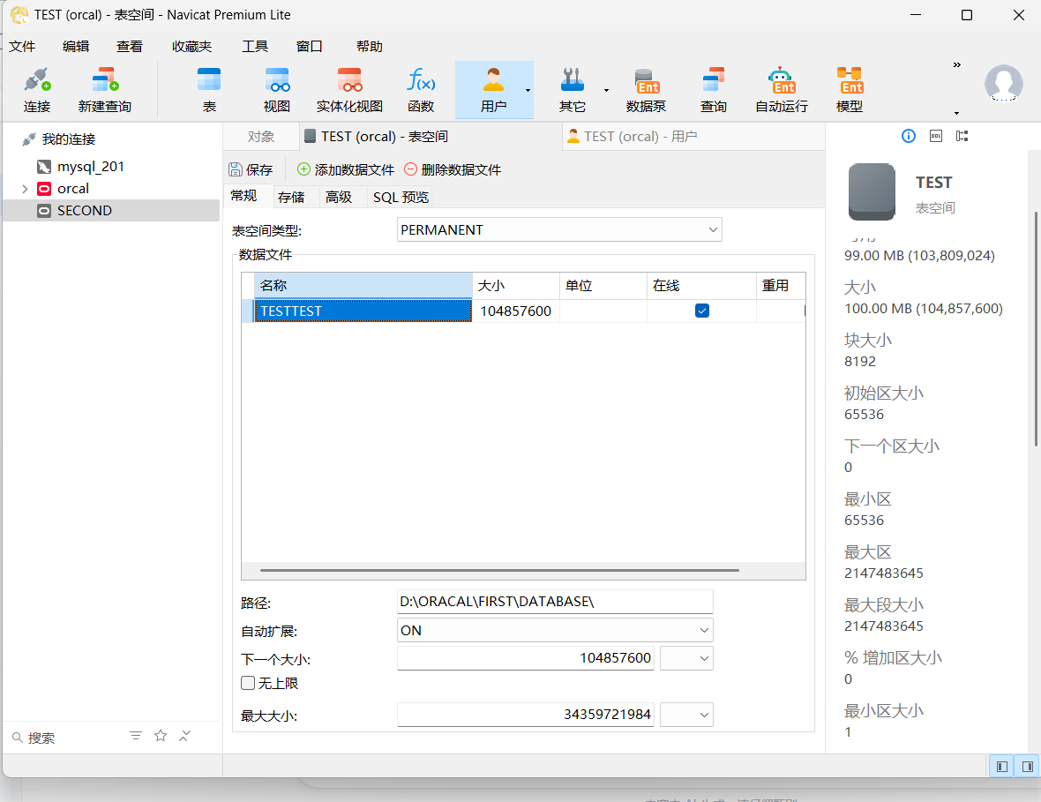Open the 帮助 menu
This screenshot has width=1041, height=802.
369,47
